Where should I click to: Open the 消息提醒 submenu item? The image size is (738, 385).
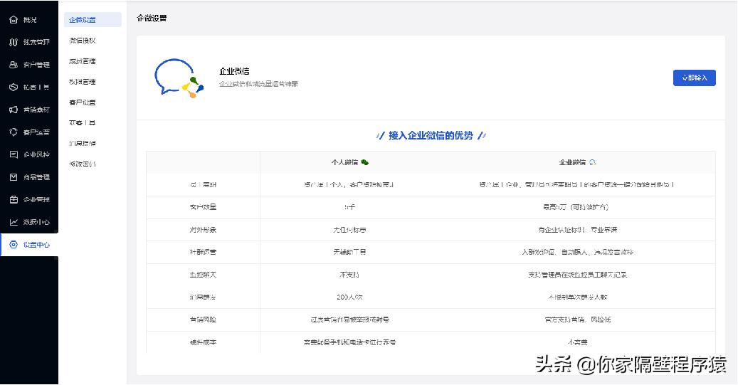pyautogui.click(x=83, y=144)
